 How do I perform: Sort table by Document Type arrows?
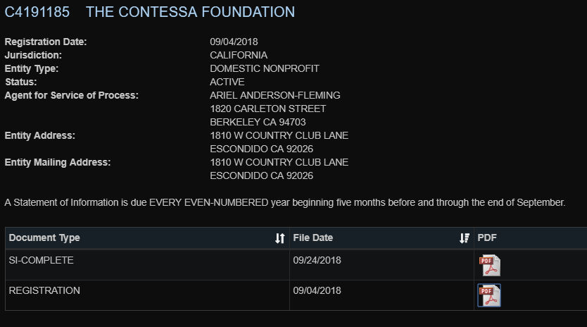280,238
